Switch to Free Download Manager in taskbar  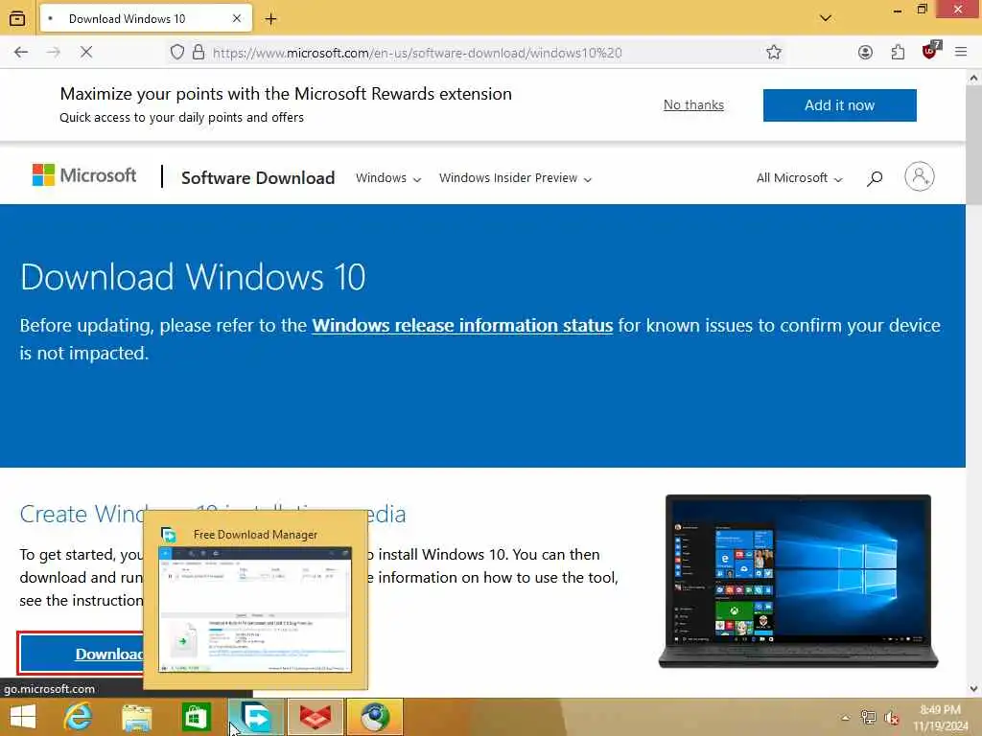tap(255, 717)
